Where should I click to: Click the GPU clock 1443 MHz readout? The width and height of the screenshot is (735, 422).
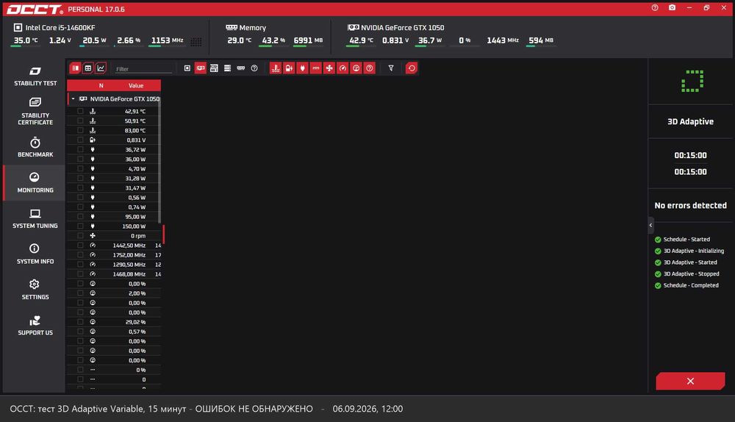click(x=503, y=40)
